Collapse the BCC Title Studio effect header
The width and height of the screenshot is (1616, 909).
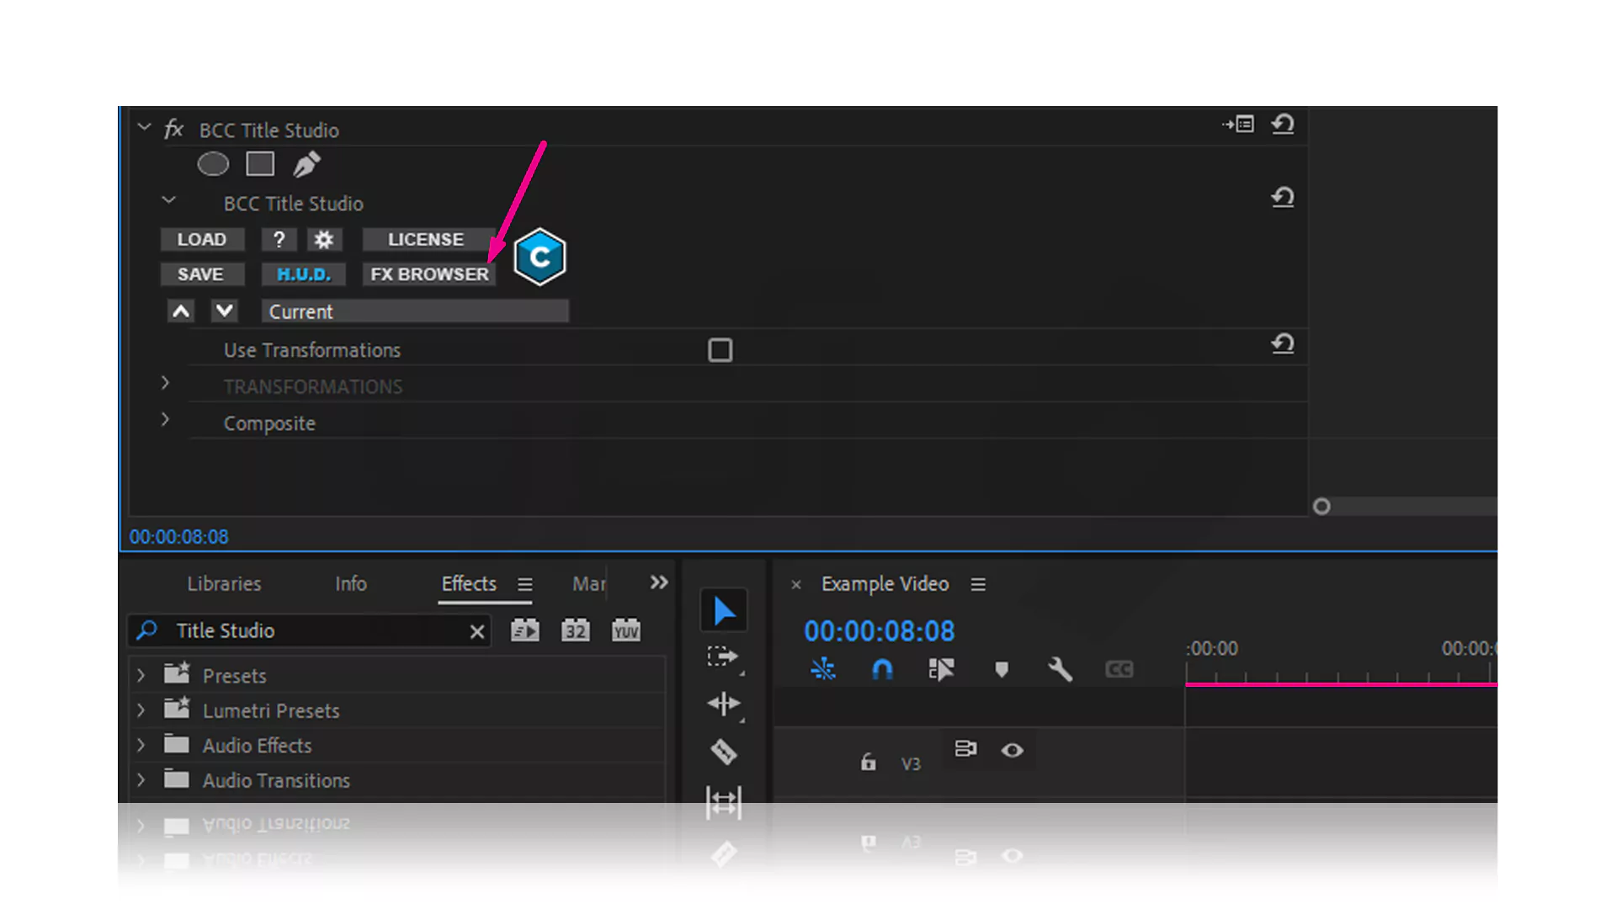[x=144, y=127]
